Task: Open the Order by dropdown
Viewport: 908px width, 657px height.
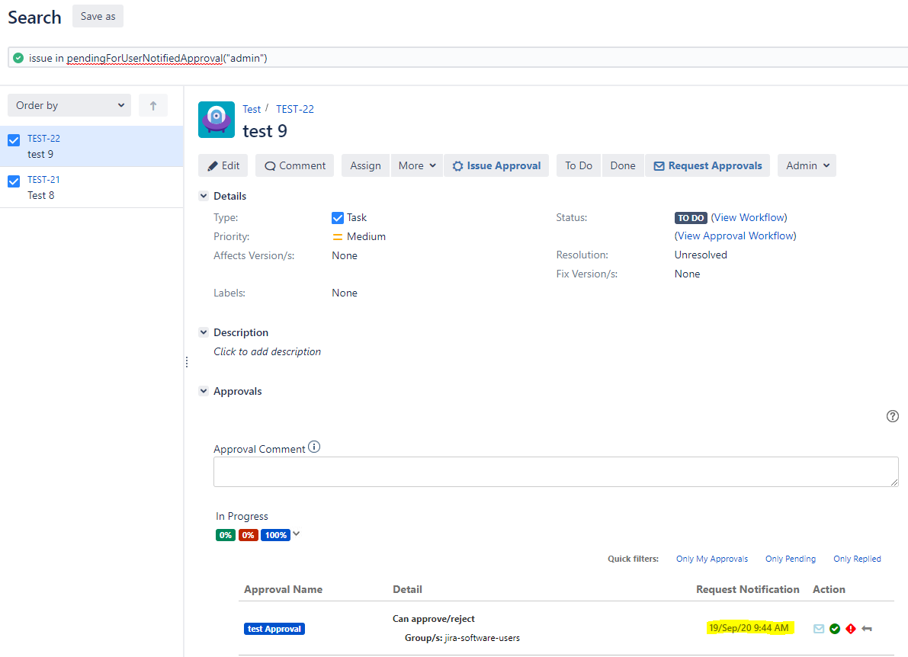Action: pos(69,106)
